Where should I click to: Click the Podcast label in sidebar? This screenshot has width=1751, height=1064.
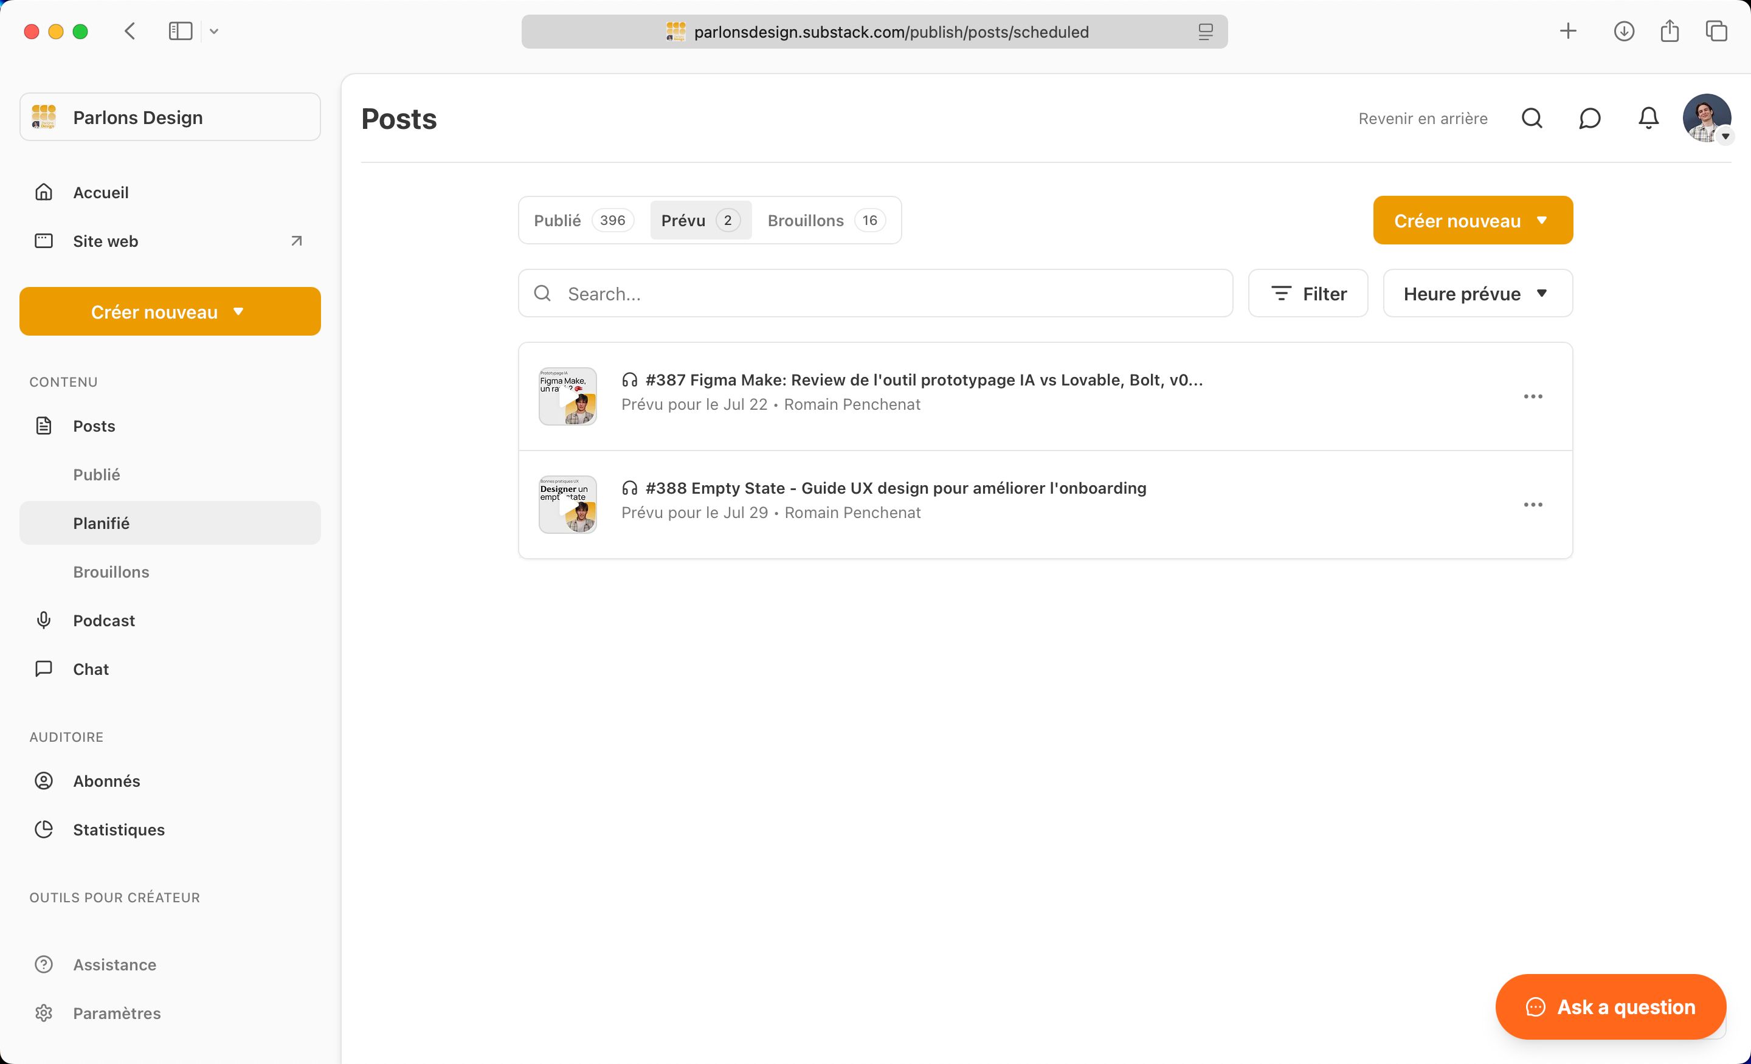[x=104, y=621]
